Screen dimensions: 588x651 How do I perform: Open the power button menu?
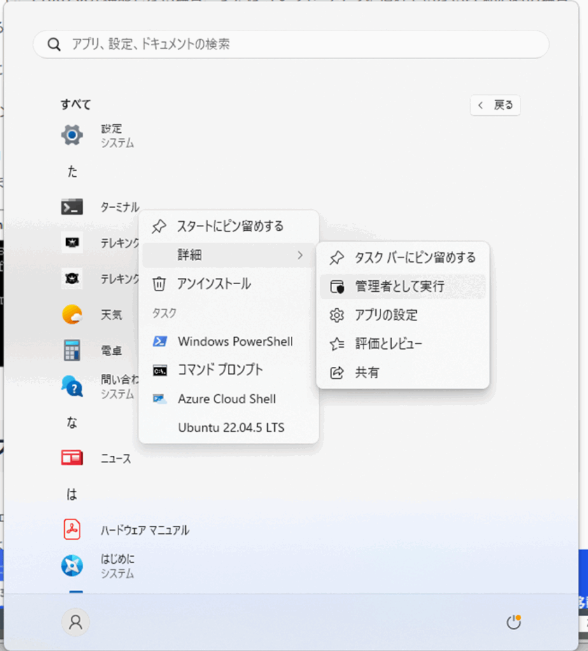pos(514,622)
